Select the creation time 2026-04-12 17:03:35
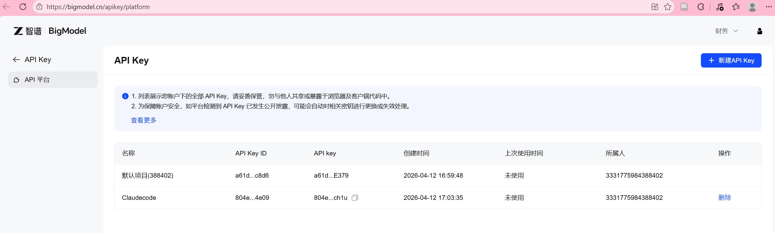The height and width of the screenshot is (233, 775). pyautogui.click(x=433, y=198)
